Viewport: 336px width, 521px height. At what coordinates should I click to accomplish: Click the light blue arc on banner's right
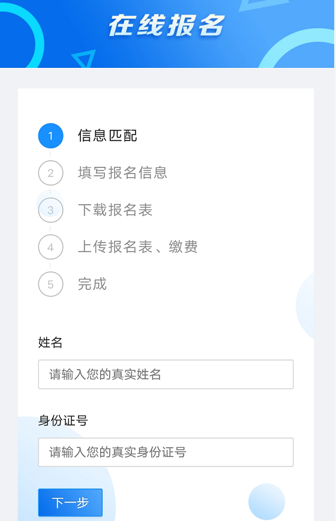(297, 49)
